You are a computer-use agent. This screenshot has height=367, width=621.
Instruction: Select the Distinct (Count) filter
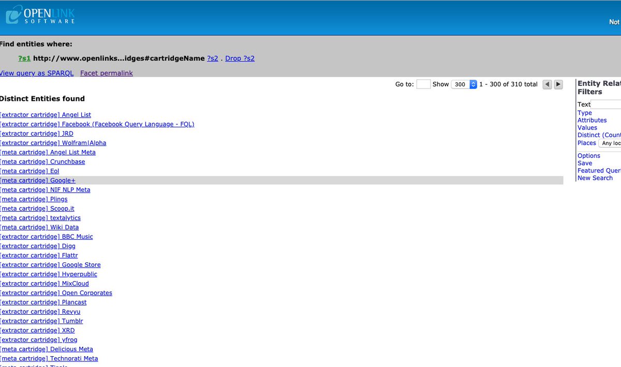point(599,135)
